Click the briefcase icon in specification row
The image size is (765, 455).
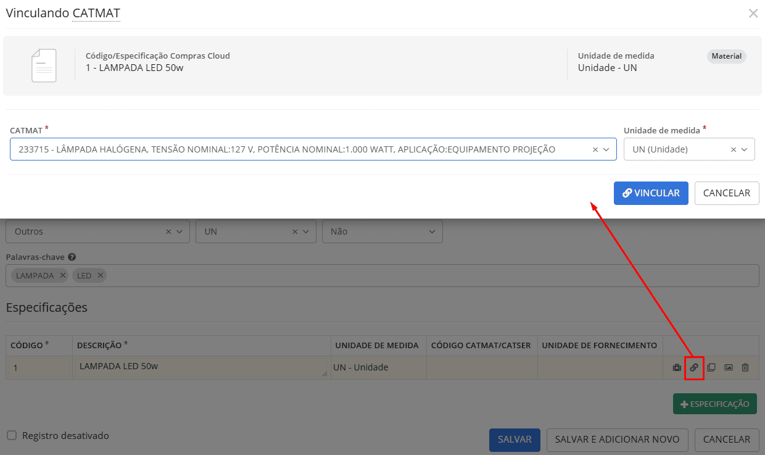tap(677, 367)
